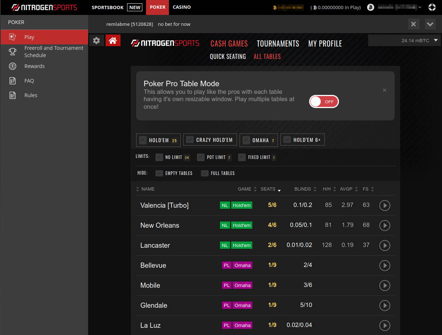Viewport: 442px width, 335px height.
Task: Join the La Luz table play button
Action: click(x=384, y=326)
